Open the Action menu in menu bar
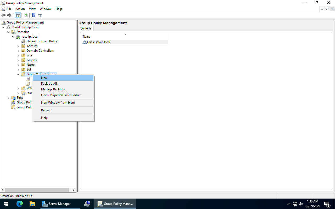The height and width of the screenshot is (209, 335). 20,9
